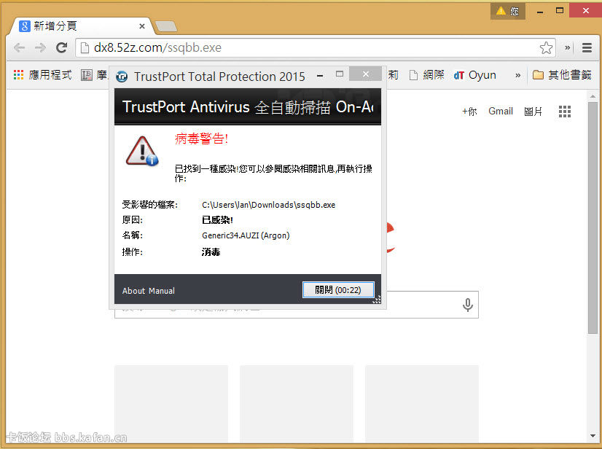Select the 新增分頁 tab

pos(79,26)
